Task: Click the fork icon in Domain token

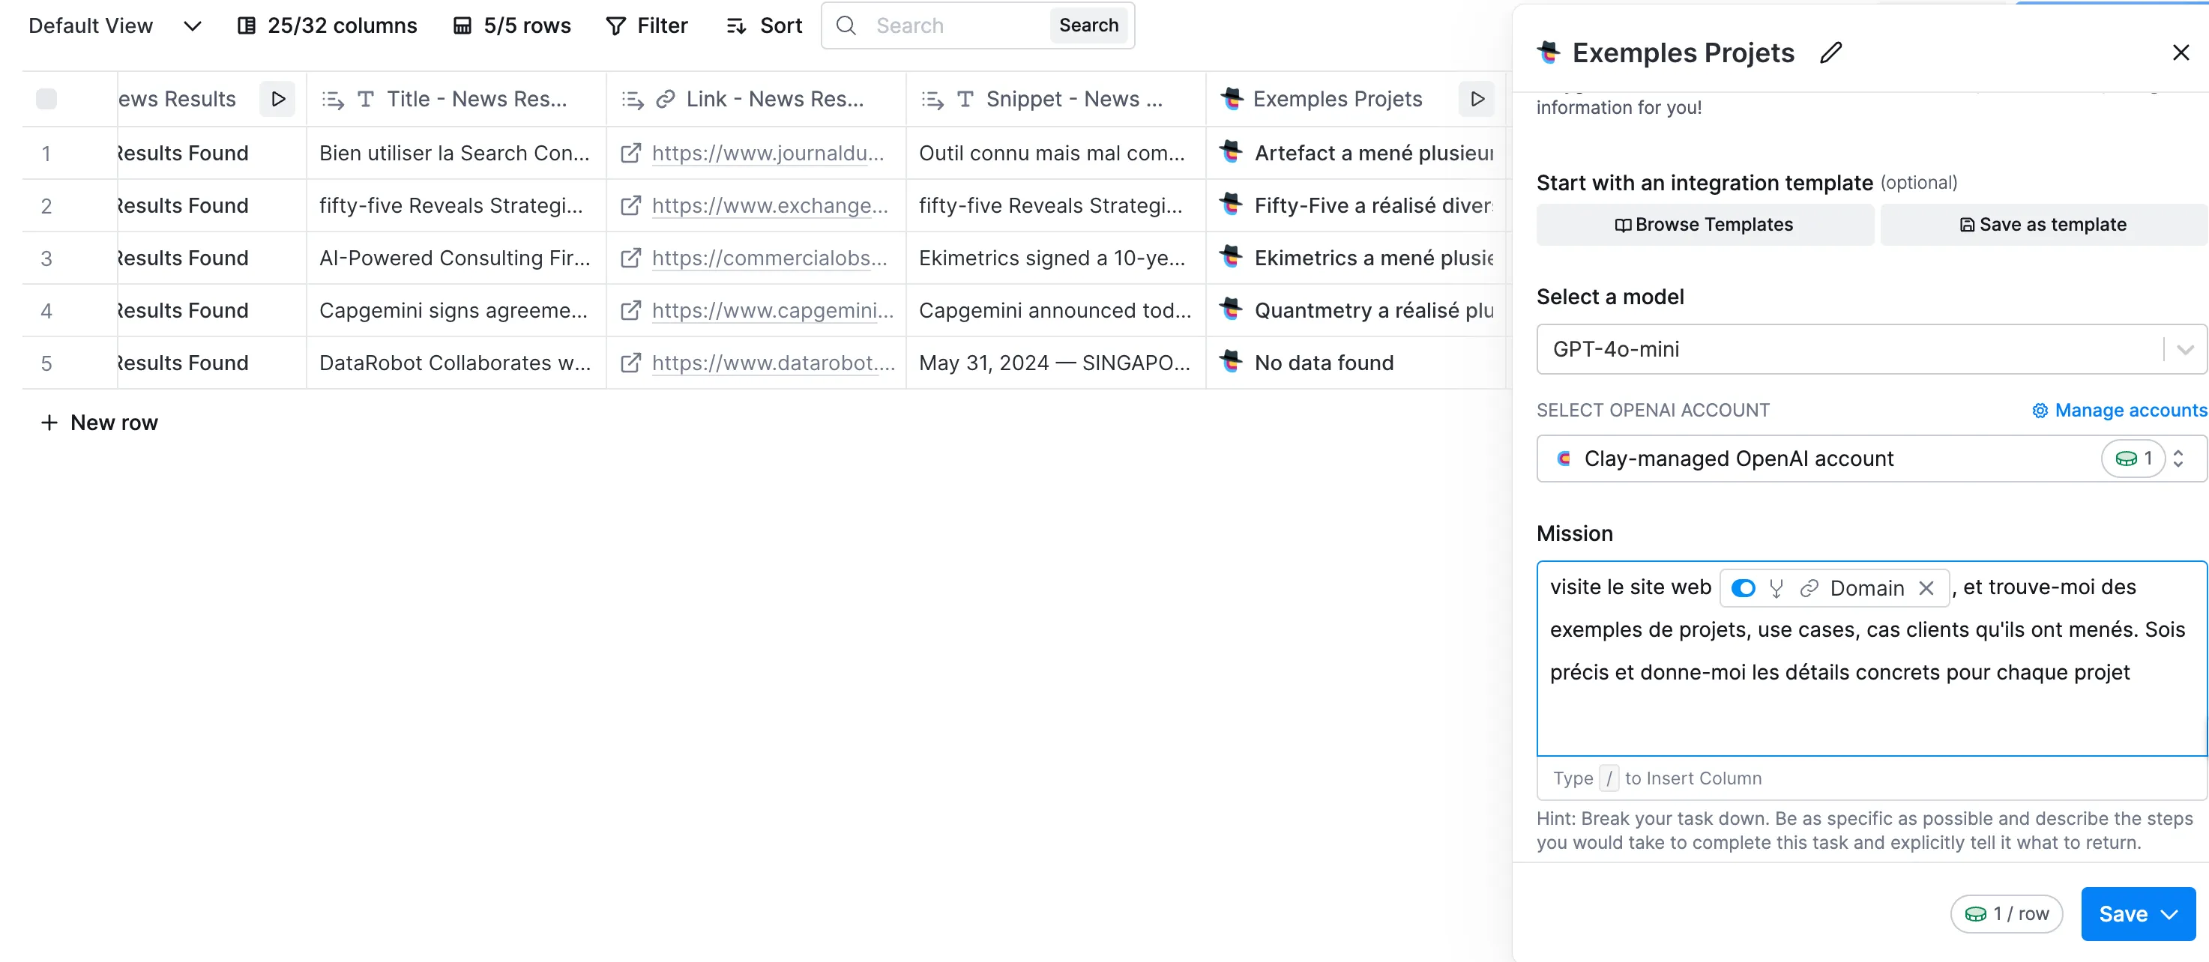Action: (x=1776, y=588)
